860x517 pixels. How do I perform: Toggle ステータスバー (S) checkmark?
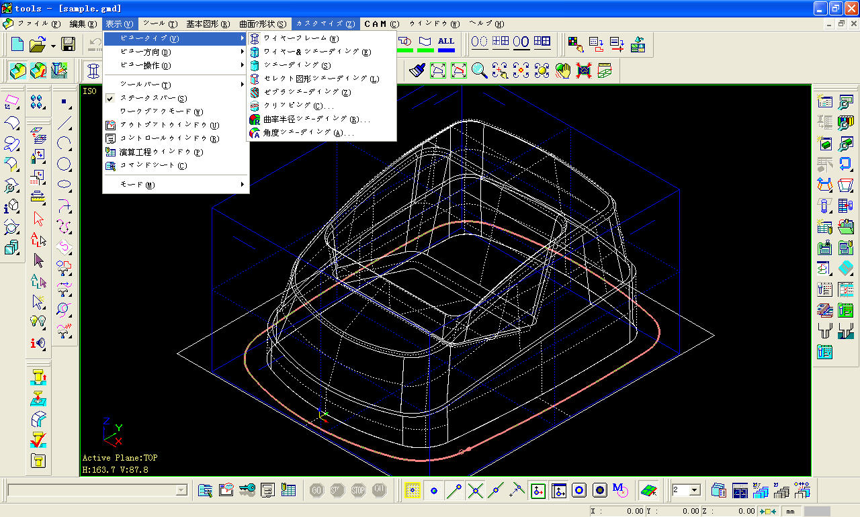point(176,98)
